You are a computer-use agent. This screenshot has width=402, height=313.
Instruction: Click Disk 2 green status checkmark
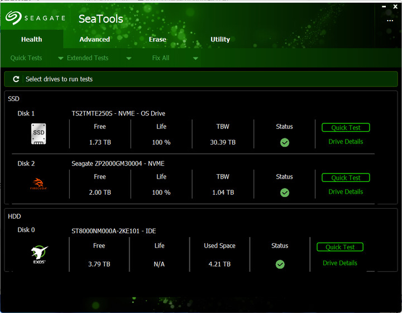pos(285,192)
